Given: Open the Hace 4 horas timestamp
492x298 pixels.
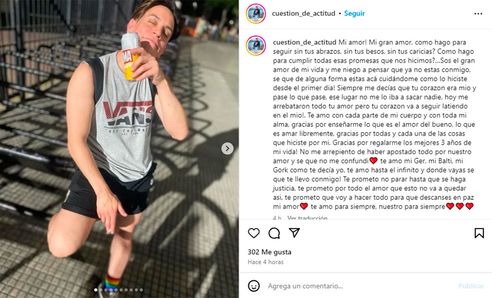Looking at the screenshot, I should [265, 262].
